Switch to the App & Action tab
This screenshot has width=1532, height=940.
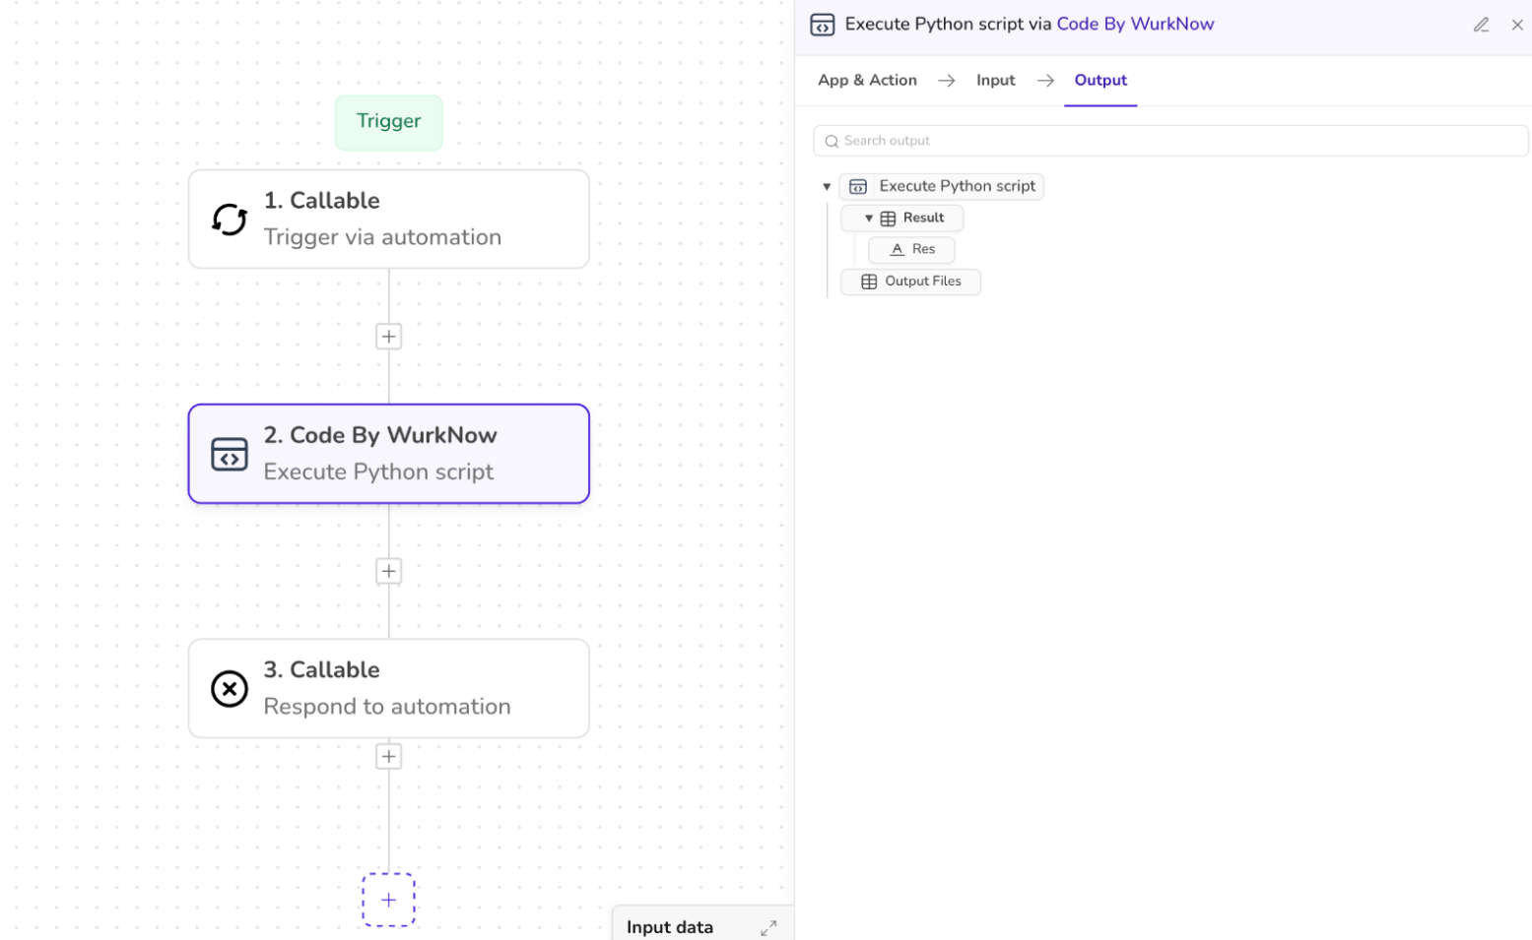coord(867,81)
